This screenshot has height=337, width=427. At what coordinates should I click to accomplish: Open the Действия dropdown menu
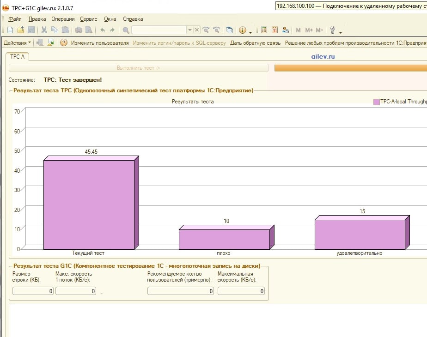click(x=17, y=43)
